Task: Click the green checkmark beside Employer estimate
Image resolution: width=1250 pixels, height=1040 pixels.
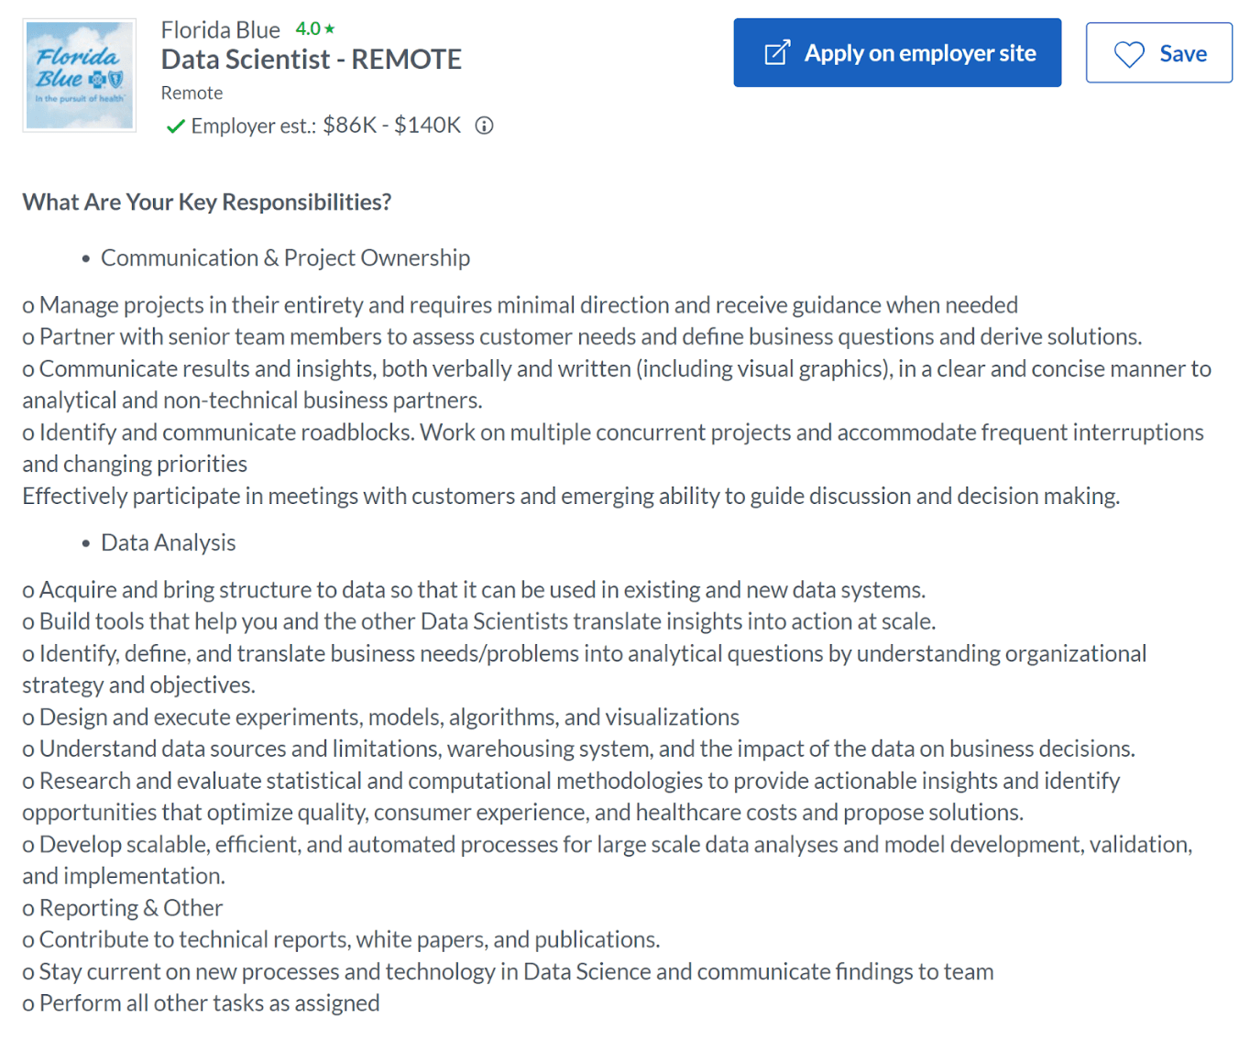Action: (175, 126)
